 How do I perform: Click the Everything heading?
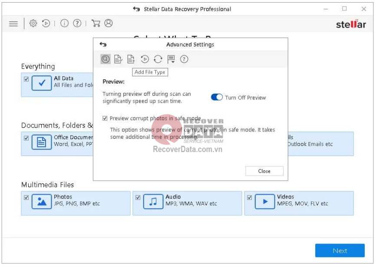[x=38, y=66]
